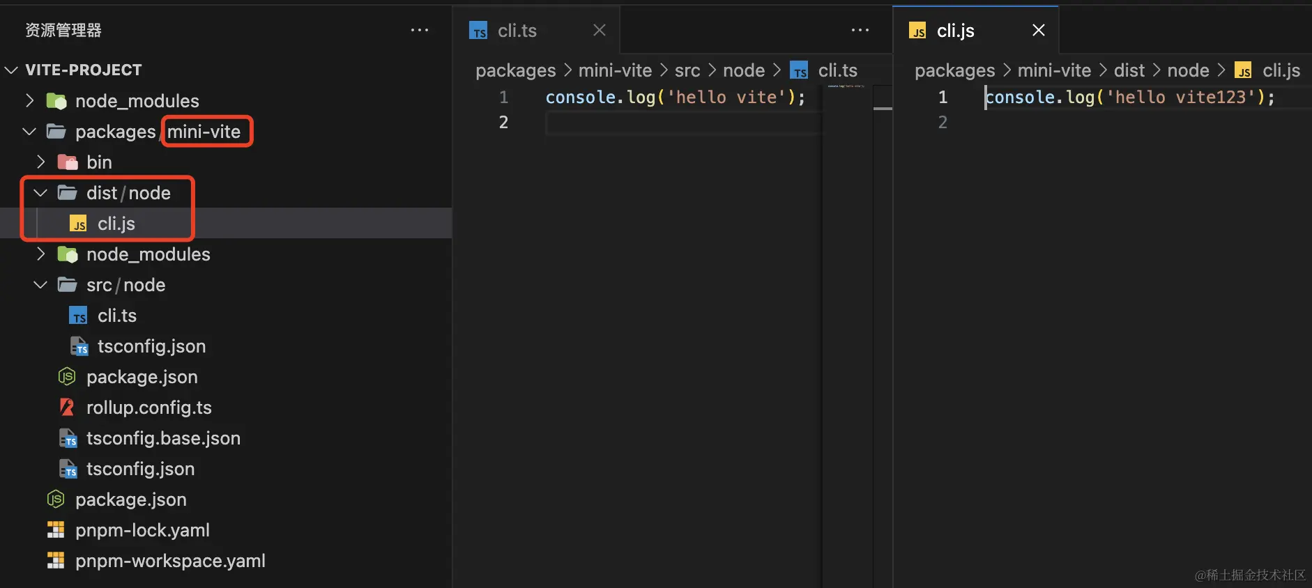Expand the bin folder
This screenshot has width=1312, height=588.
(40, 162)
